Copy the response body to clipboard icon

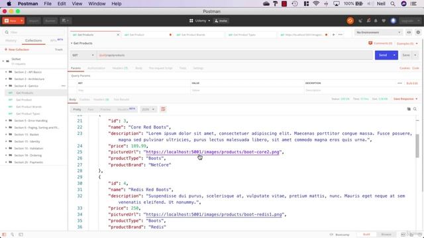[409, 109]
